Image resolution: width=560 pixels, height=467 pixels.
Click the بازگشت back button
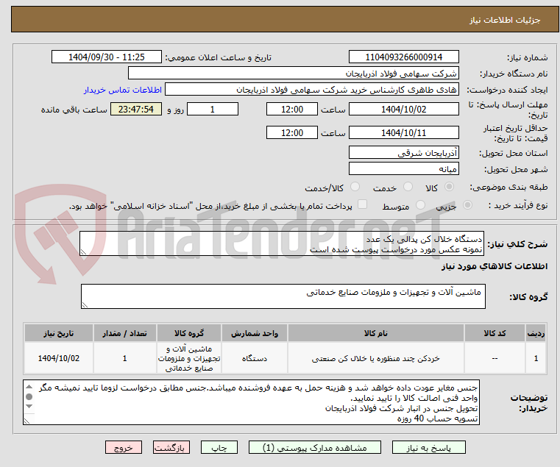(171, 447)
